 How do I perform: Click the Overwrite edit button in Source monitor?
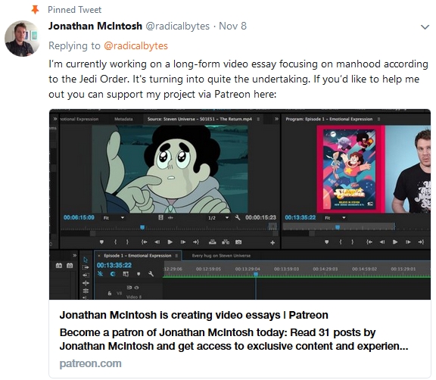click(226, 241)
